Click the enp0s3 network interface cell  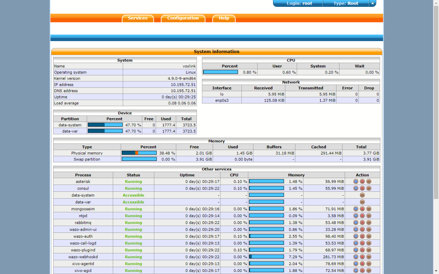222,100
